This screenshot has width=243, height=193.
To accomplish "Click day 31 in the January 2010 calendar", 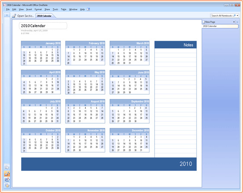I will 24,64.
